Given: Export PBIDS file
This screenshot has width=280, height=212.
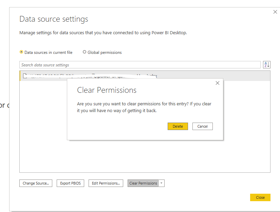Looking at the screenshot, I should 70,183.
